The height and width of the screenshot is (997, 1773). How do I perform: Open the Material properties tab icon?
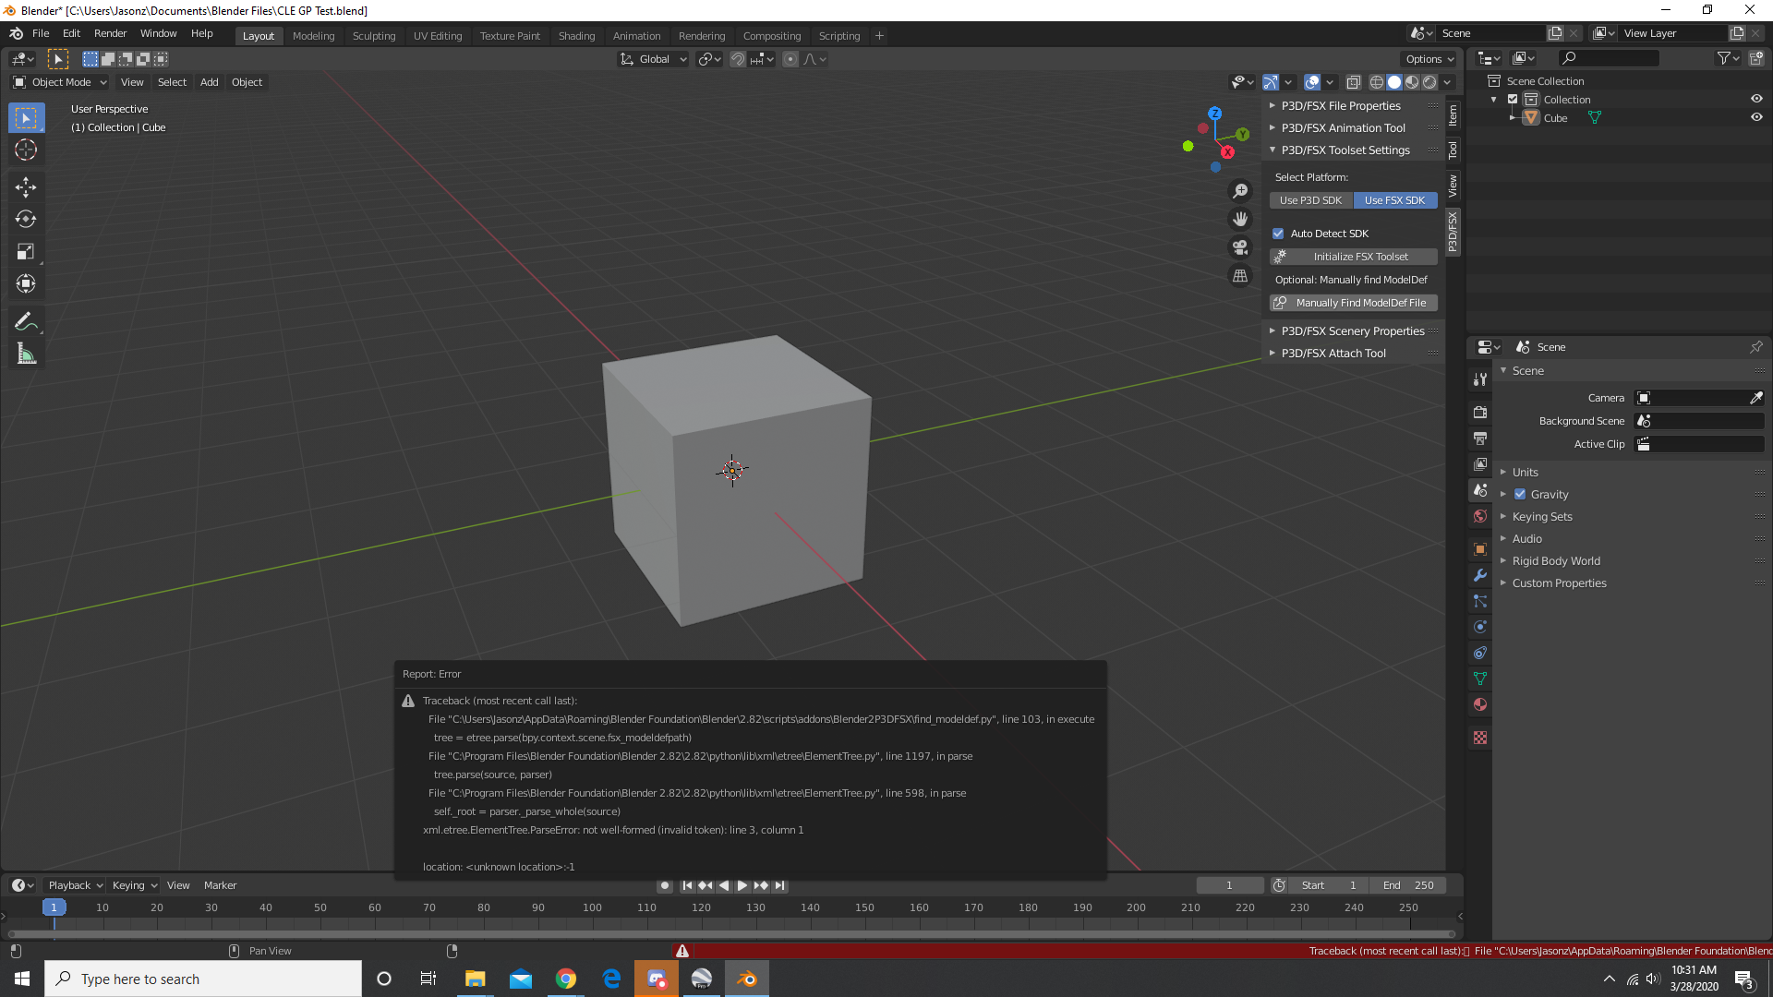coord(1480,704)
